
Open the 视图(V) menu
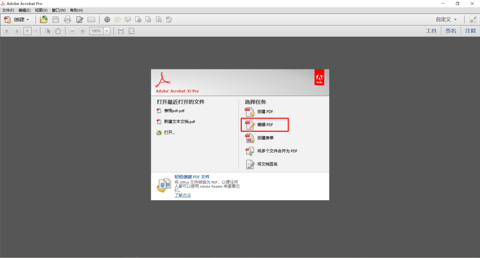click(41, 10)
